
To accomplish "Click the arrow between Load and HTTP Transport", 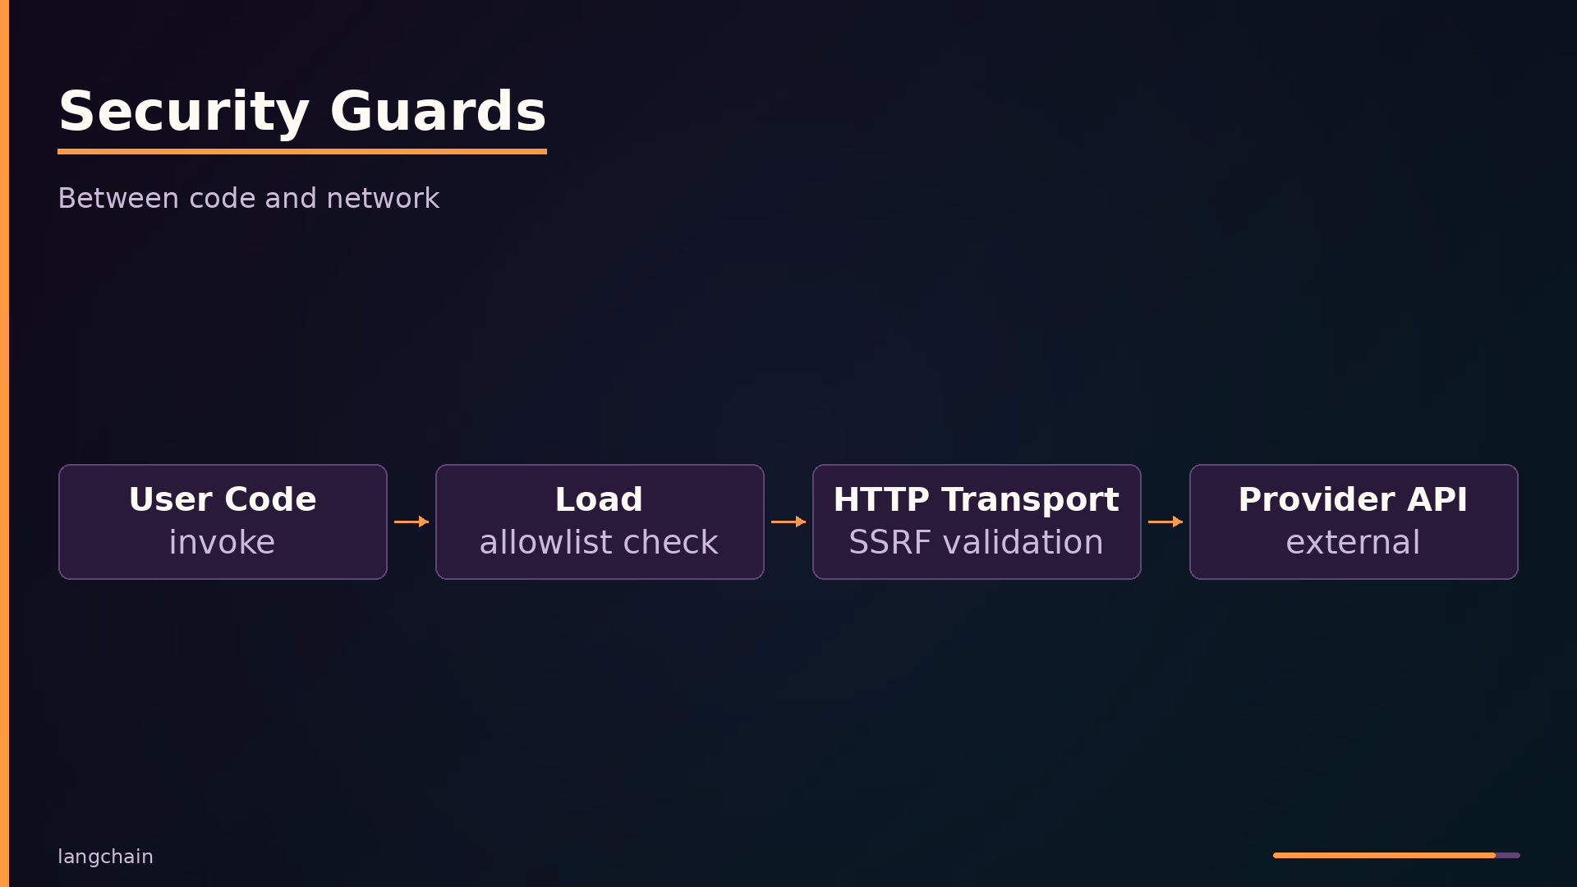I will point(788,522).
